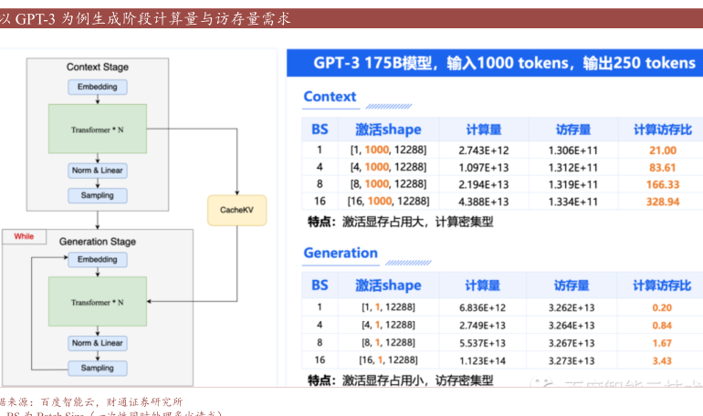Click the red header 以 GPT-3 为例生成阶段计算量与访存量需求
Screen dimensions: 703x416
[146, 19]
